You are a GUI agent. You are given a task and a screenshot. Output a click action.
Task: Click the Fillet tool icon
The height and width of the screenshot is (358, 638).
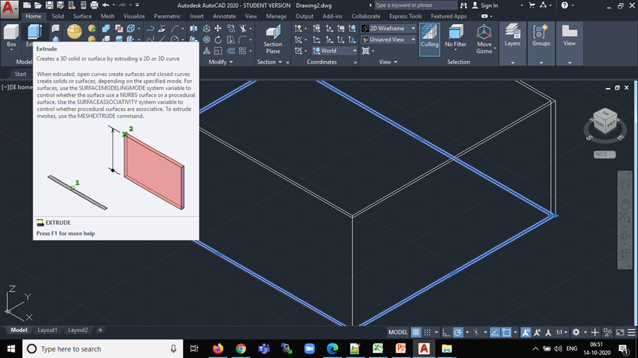pyautogui.click(x=243, y=39)
